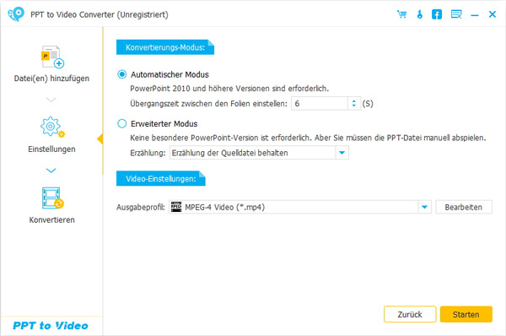The height and width of the screenshot is (336, 506).
Task: Click the chevron below Einstellungen
Action: [51, 171]
